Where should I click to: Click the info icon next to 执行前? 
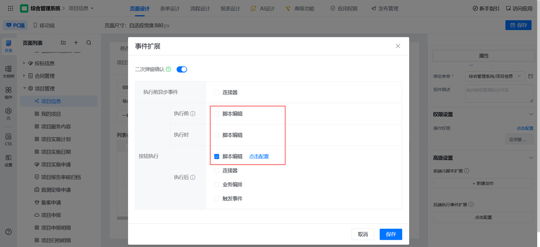click(193, 114)
